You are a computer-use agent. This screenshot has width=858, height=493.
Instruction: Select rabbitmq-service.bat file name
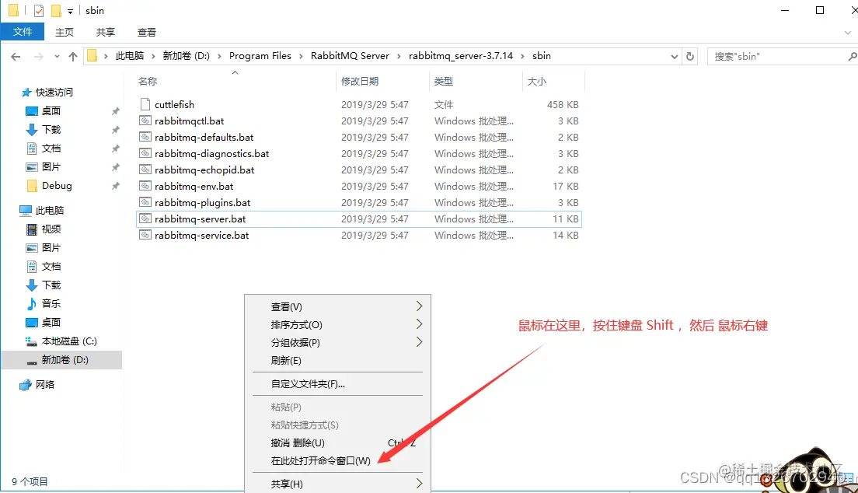[201, 236]
